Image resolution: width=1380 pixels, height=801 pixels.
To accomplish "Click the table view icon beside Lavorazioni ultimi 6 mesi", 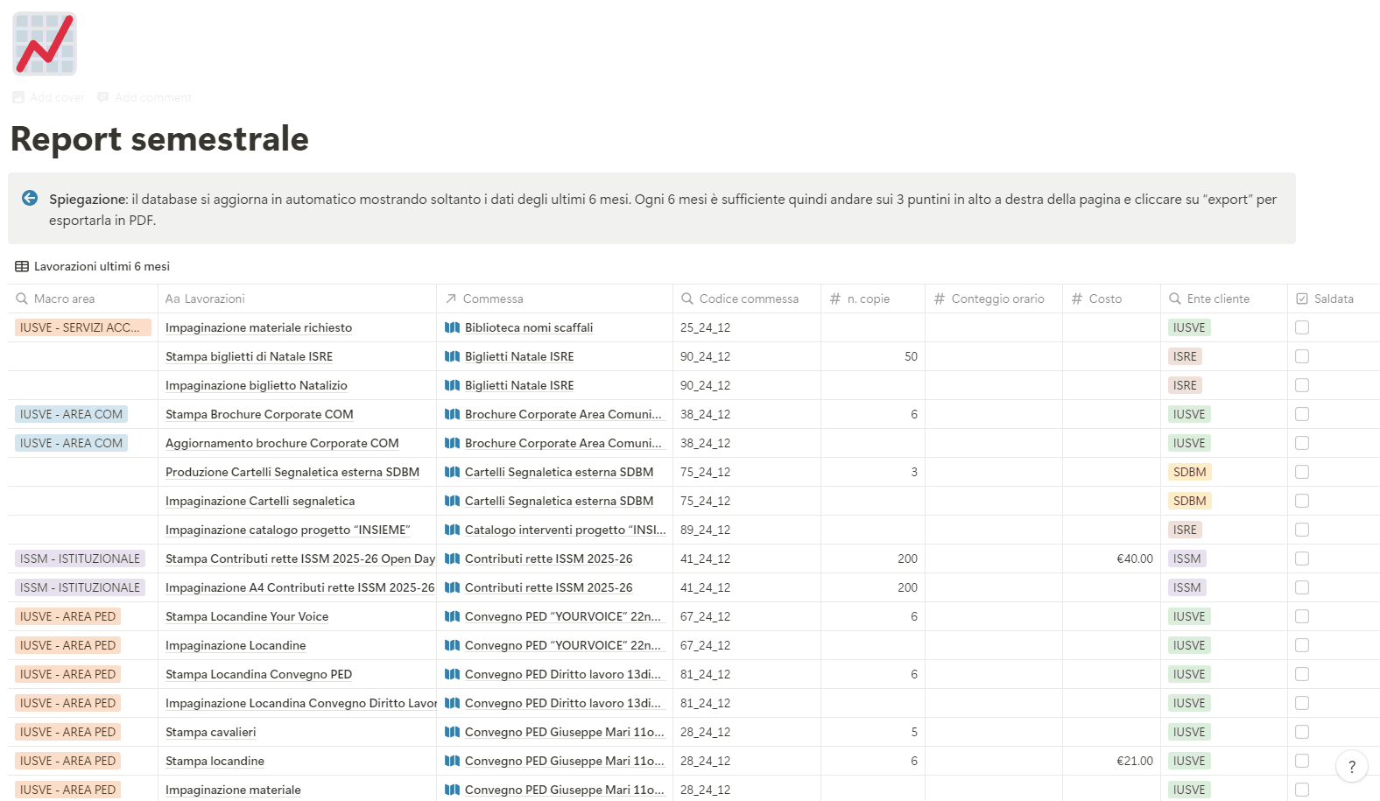I will 22,266.
